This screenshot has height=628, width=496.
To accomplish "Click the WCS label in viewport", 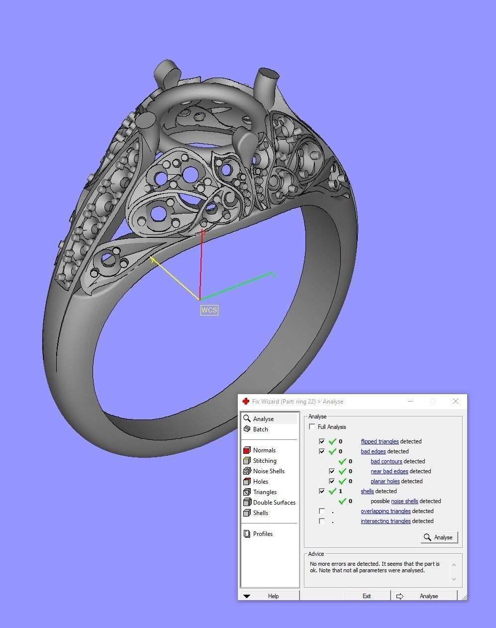I will tap(209, 310).
